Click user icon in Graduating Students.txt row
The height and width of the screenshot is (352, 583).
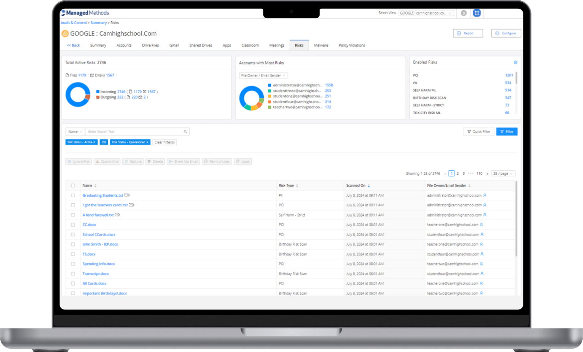click(x=485, y=195)
